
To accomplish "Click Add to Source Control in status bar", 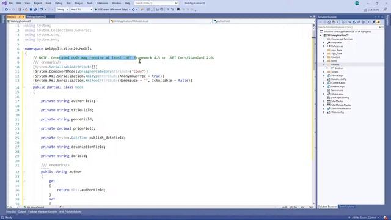I will pos(364,218).
